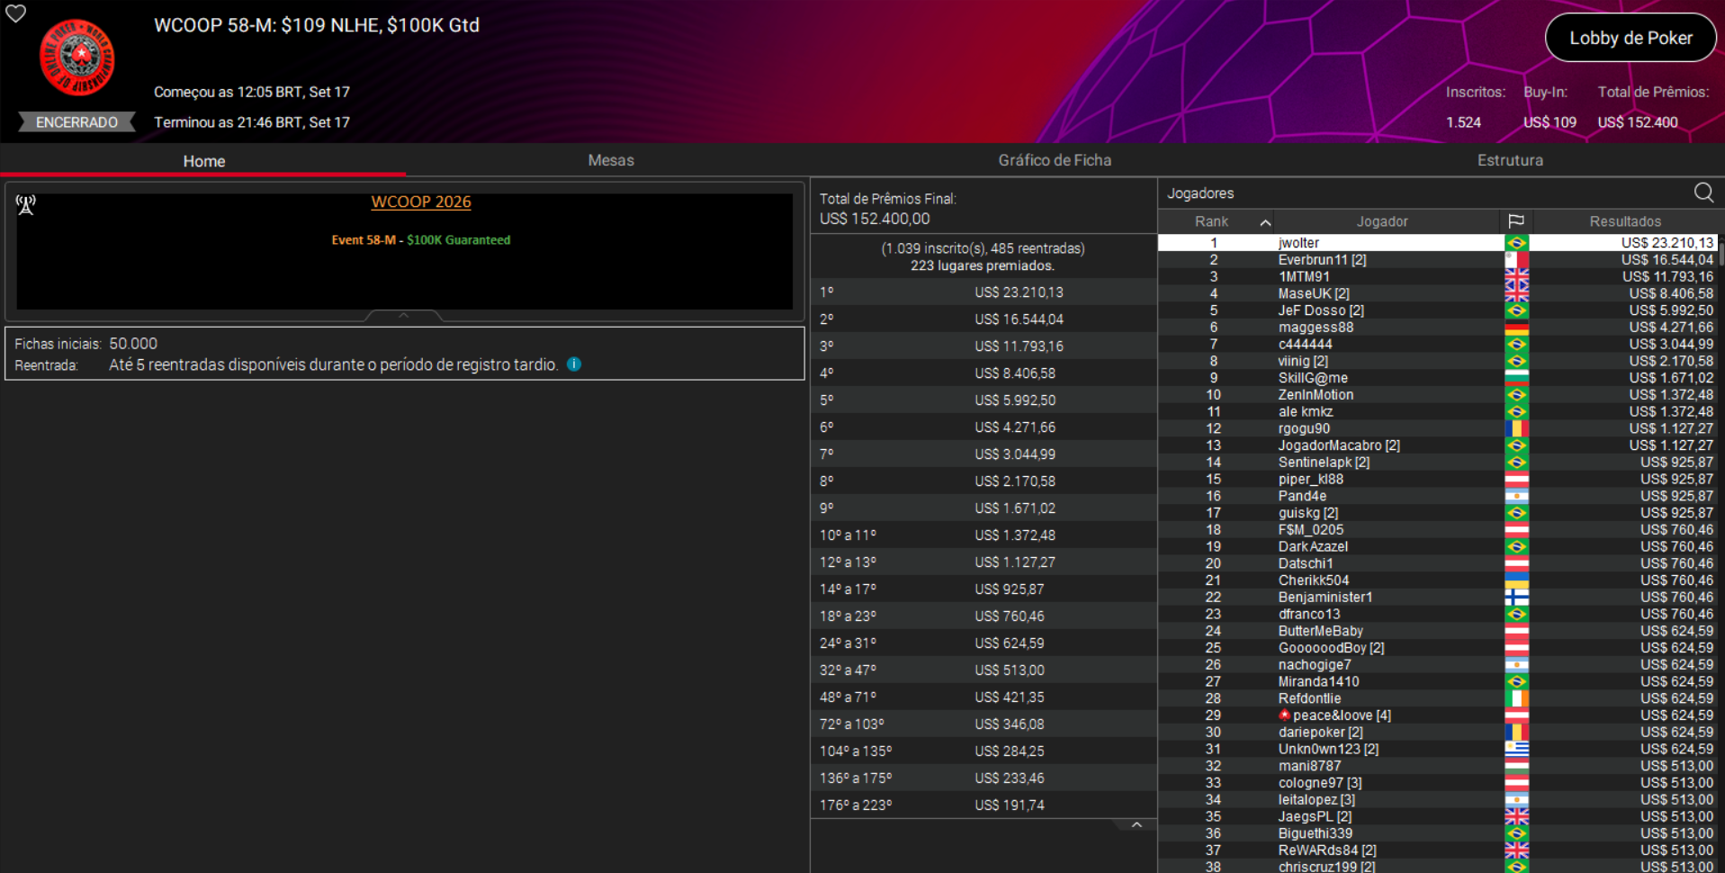Click the Finland flag next to Benjaminister1

click(1516, 598)
